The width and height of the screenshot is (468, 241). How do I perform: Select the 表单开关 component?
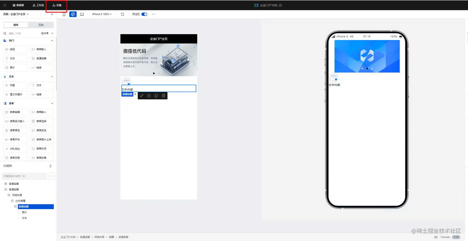15,139
